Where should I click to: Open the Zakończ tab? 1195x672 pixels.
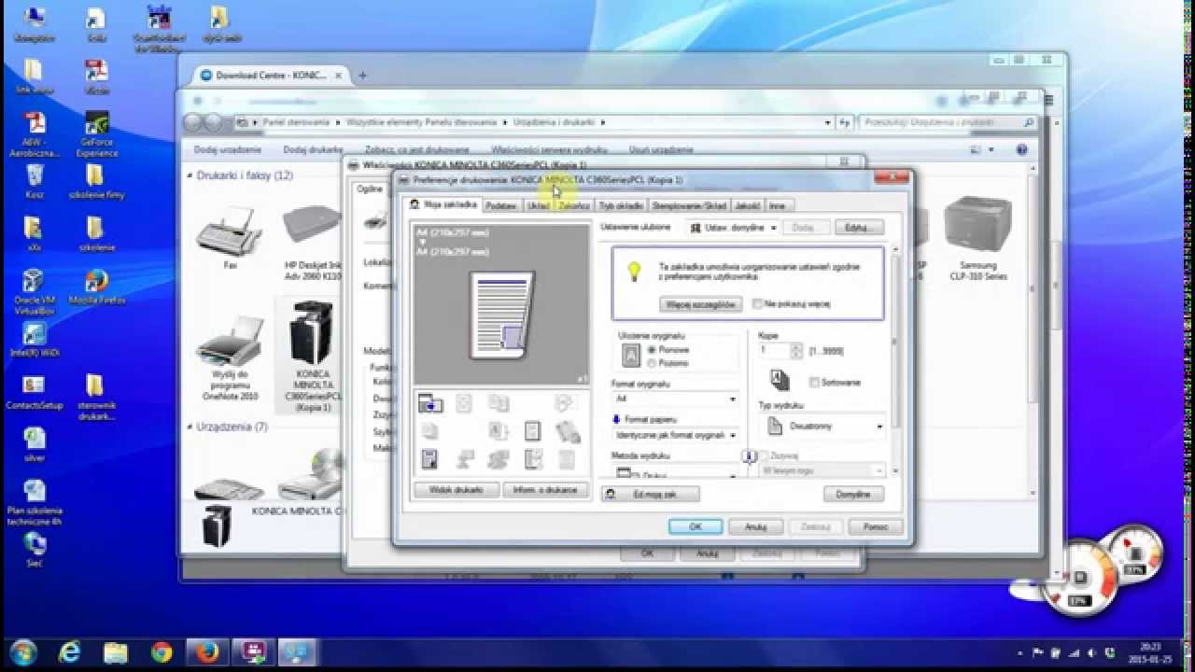pyautogui.click(x=573, y=205)
